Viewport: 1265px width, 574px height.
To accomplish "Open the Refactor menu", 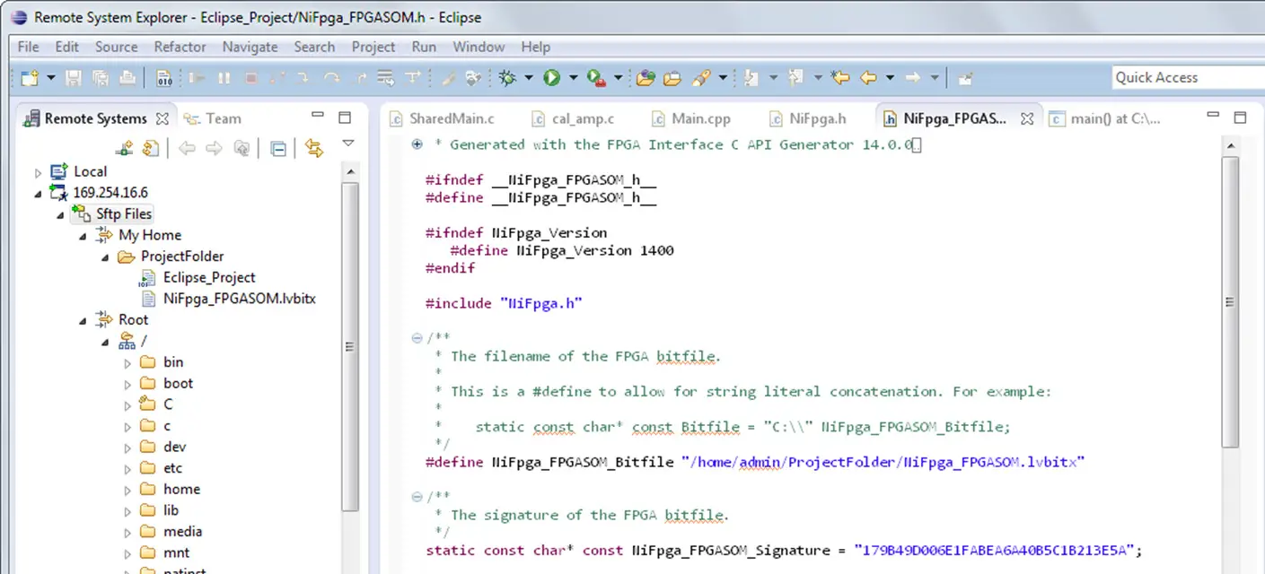I will tap(180, 47).
